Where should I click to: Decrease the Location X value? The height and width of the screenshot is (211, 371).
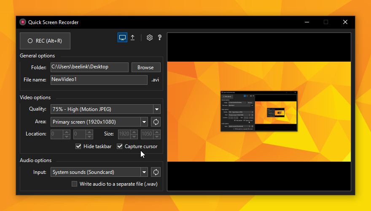coord(67,136)
